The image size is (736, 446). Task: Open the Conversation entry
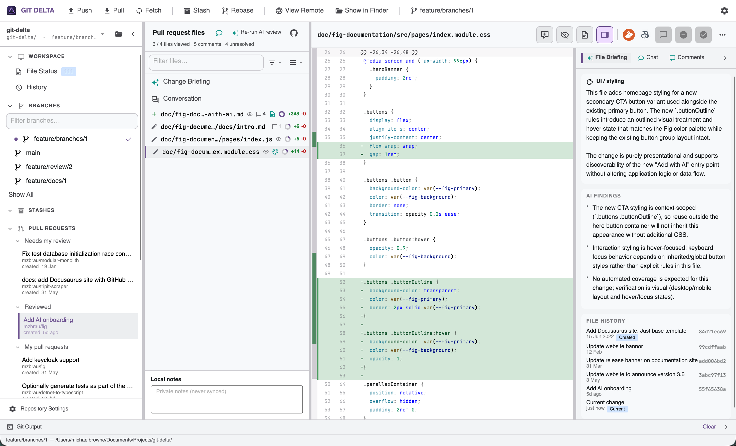click(227, 99)
